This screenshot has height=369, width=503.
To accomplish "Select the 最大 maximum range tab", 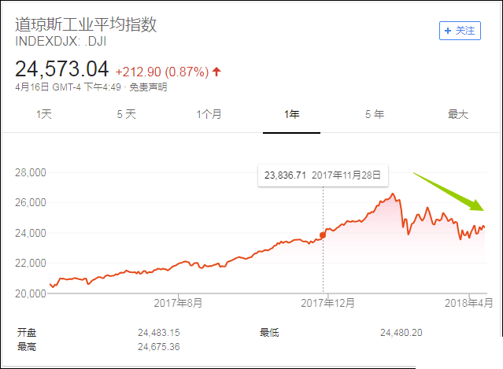I will click(x=457, y=115).
